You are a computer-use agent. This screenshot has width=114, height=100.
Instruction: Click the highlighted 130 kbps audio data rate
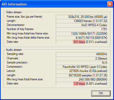79,84
